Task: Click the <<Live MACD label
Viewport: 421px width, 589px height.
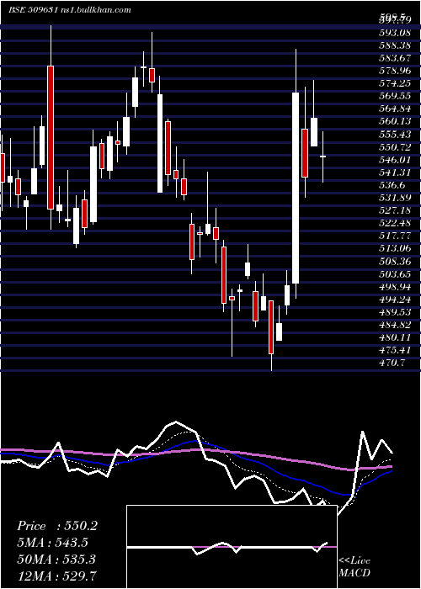Action: tap(354, 567)
